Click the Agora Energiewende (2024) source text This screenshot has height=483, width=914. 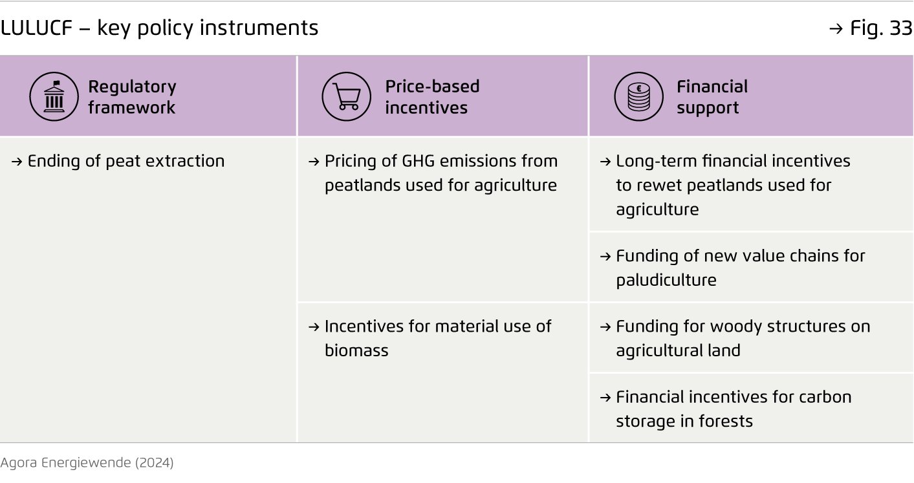(87, 463)
